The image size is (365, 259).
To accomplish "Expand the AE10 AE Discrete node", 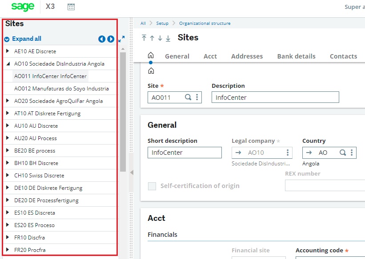I will pos(8,51).
